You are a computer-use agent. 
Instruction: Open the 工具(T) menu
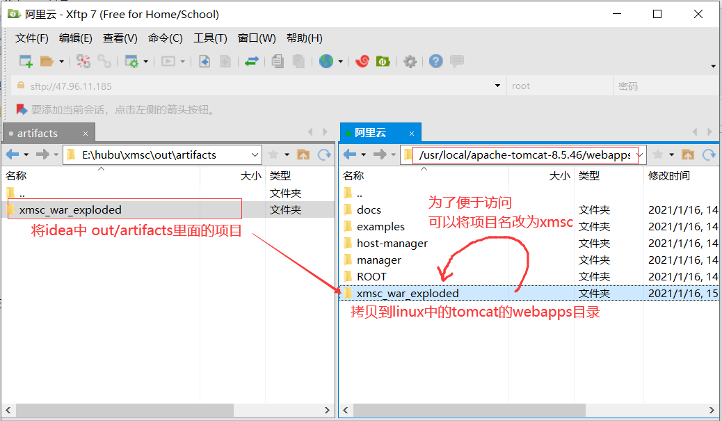point(210,38)
